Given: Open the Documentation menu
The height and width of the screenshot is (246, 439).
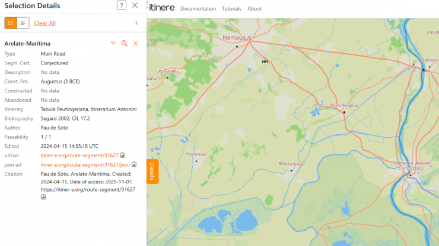Looking at the screenshot, I should 198,9.
